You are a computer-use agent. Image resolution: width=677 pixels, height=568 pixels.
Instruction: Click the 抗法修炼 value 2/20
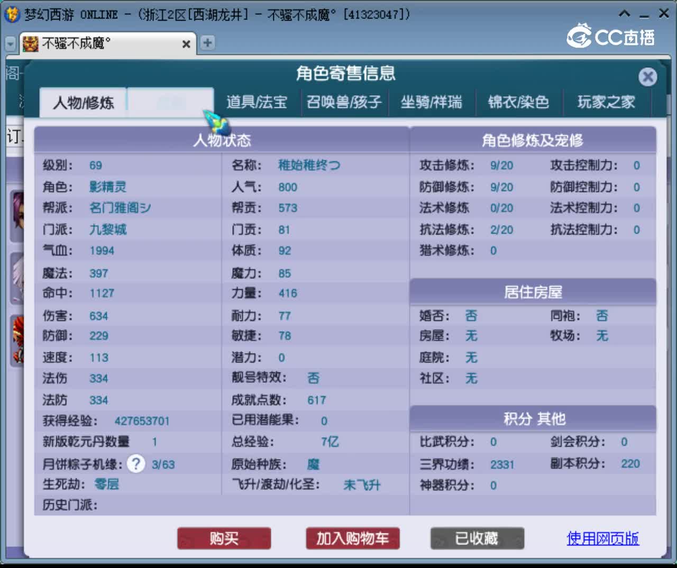pos(501,230)
